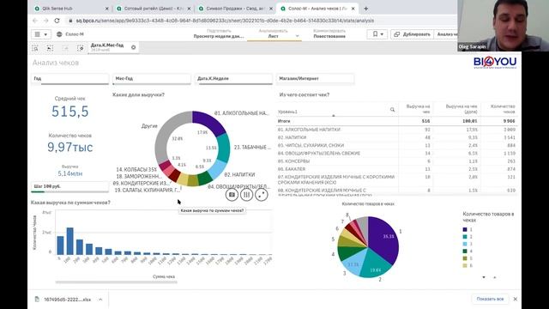The height and width of the screenshot is (309, 549).
Task: Open the Магазин/Интернет filter pane
Action: coord(315,79)
